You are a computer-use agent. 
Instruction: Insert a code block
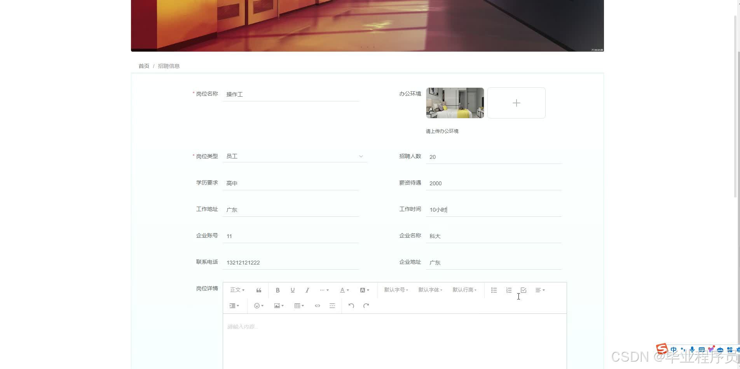(x=318, y=306)
